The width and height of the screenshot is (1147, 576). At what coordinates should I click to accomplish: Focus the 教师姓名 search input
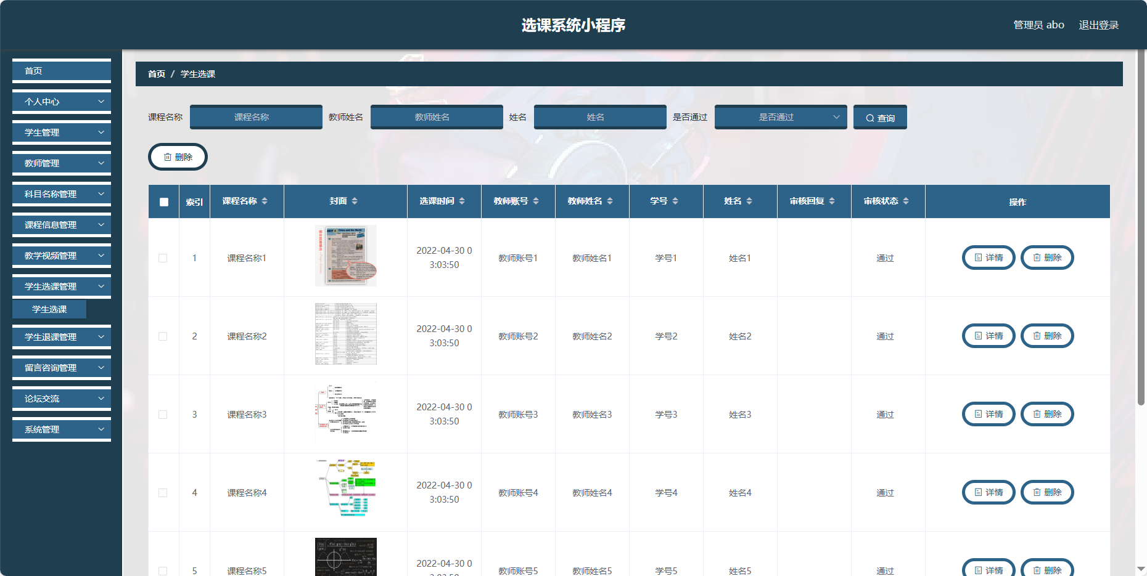pos(437,117)
